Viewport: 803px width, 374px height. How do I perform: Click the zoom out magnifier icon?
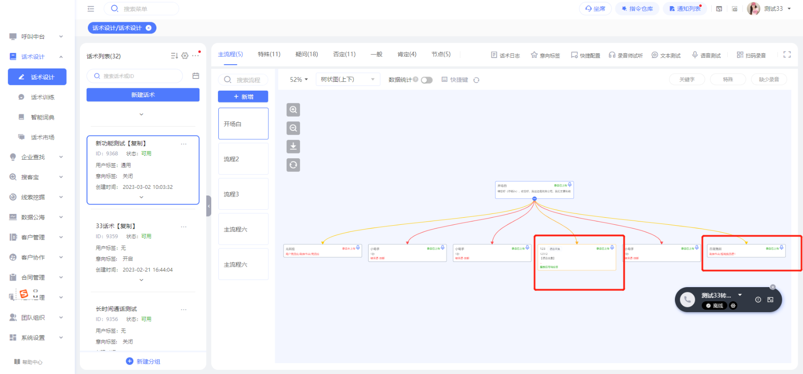[x=293, y=128]
